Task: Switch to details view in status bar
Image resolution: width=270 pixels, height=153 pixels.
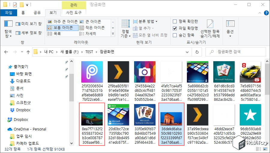Action: tap(259, 149)
